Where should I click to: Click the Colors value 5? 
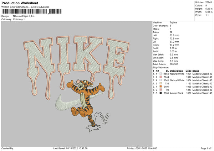tap(206, 6)
